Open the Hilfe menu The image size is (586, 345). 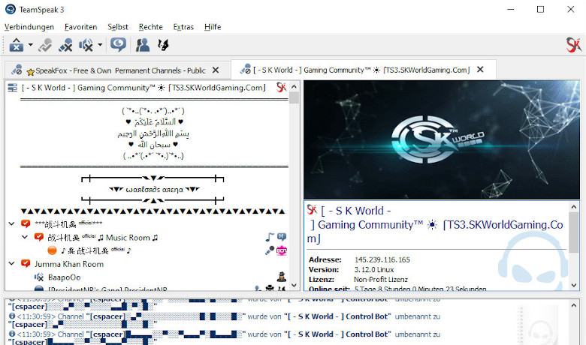coord(213,27)
